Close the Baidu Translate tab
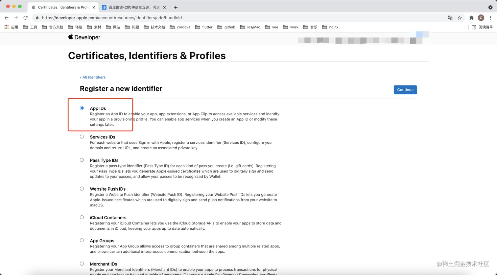The image size is (497, 275). coord(164,7)
